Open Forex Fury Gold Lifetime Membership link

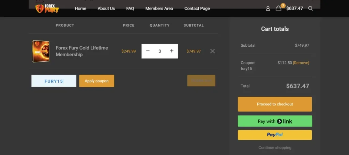[82, 51]
